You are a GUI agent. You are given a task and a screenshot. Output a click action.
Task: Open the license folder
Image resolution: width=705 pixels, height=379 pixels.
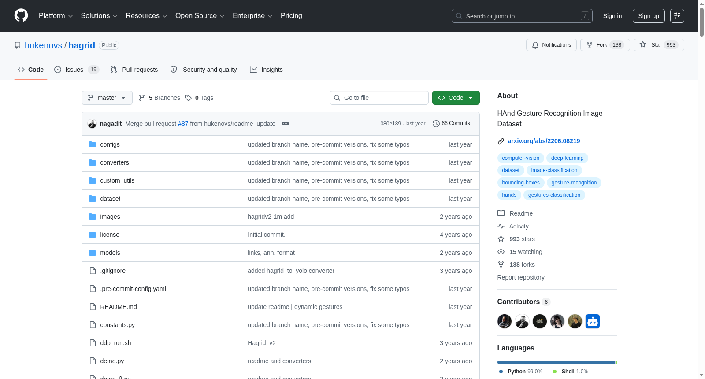click(x=110, y=235)
